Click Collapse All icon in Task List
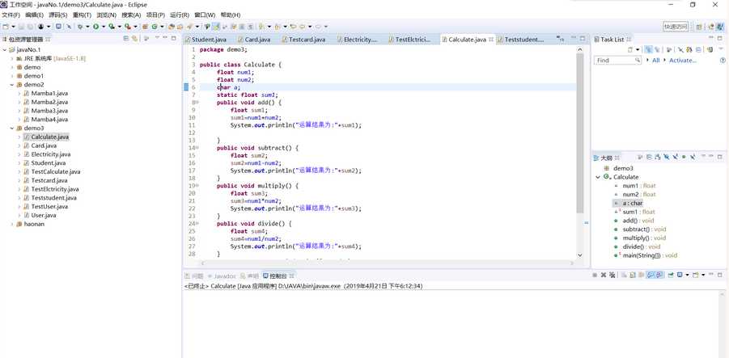 [699, 49]
